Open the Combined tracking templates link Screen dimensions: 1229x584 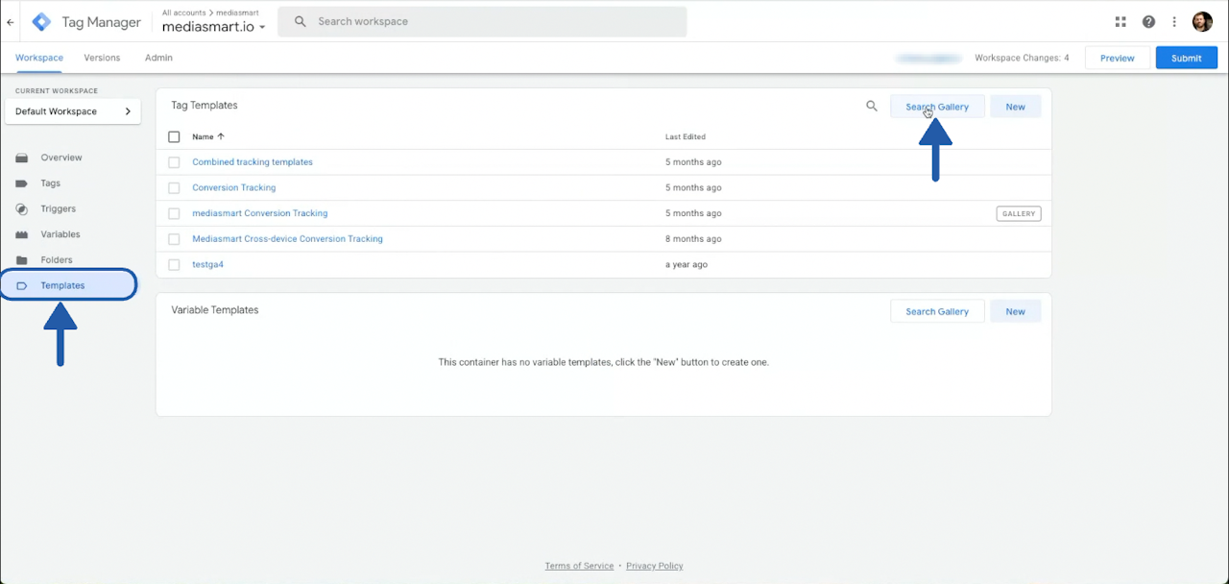[x=253, y=162]
